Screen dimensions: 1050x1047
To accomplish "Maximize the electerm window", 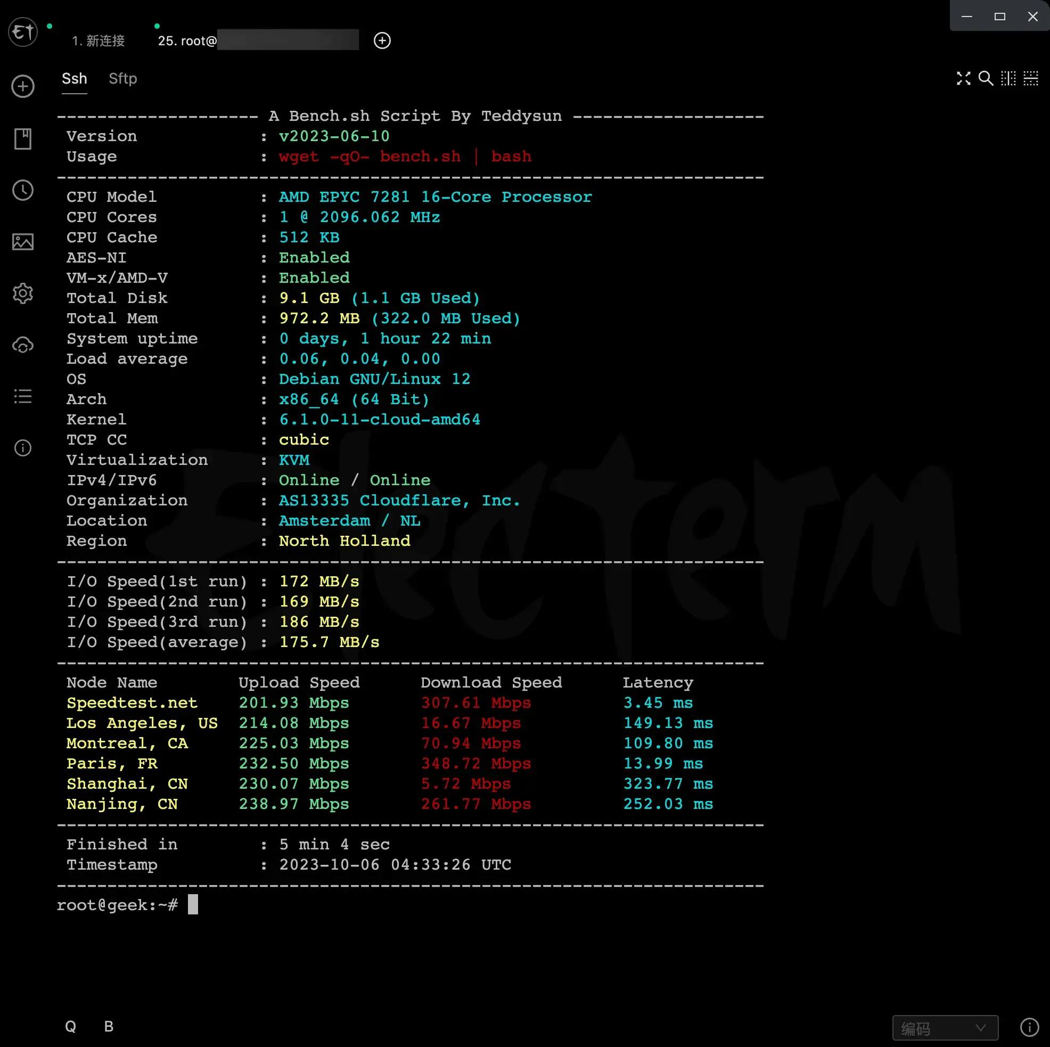I will pyautogui.click(x=999, y=17).
